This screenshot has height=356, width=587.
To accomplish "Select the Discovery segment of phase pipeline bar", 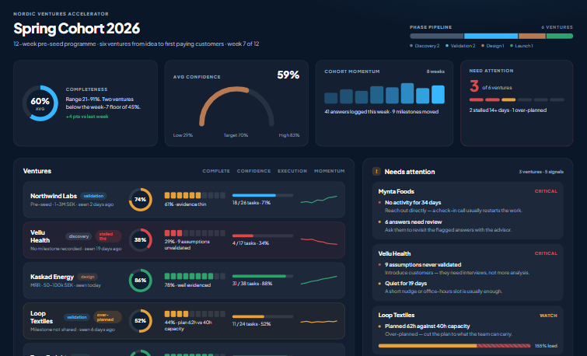I will tap(436, 37).
